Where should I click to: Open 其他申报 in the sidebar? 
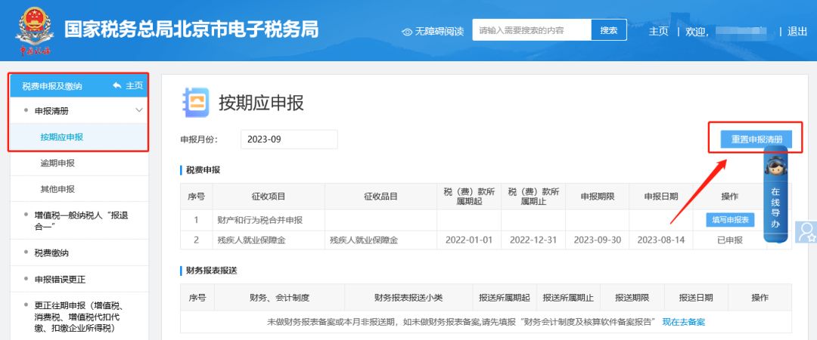click(x=57, y=189)
